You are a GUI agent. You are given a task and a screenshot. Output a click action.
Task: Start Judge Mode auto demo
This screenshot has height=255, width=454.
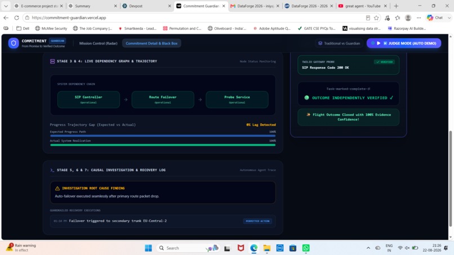[404, 43]
